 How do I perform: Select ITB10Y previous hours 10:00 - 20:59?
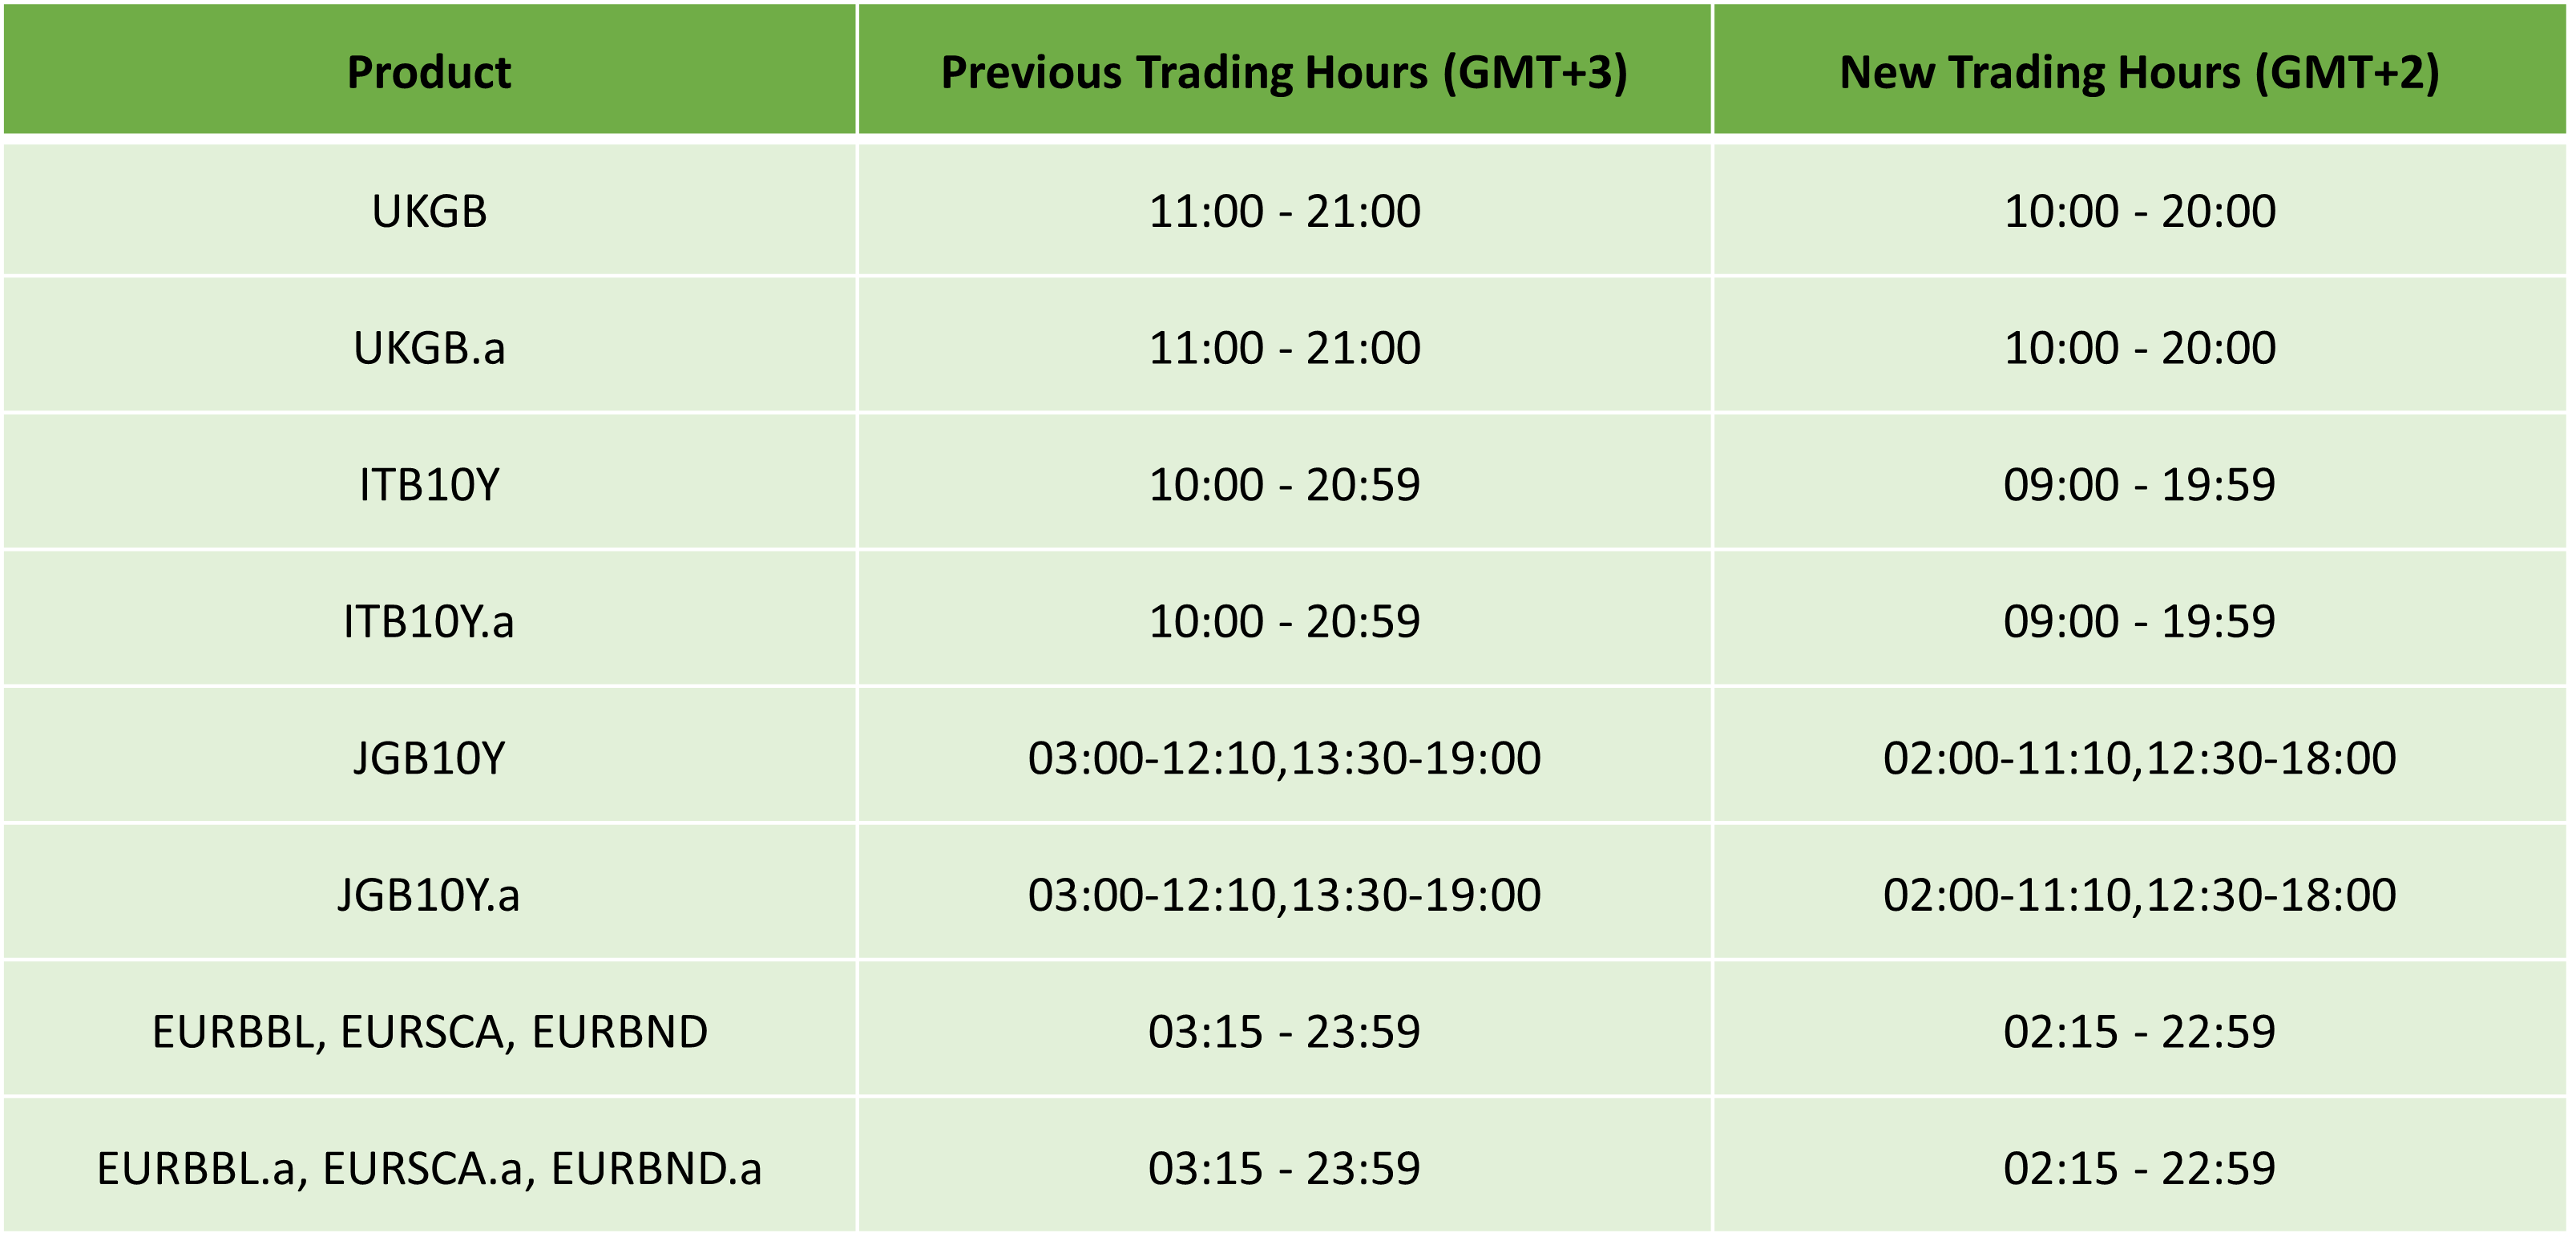pos(1284,485)
